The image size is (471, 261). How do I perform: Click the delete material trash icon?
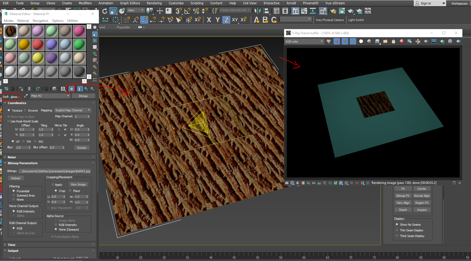pyautogui.click(x=29, y=88)
